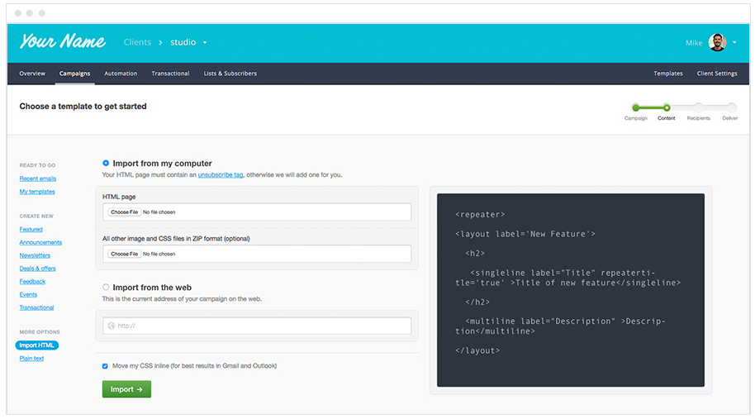This screenshot has width=755, height=419.
Task: Open Recent emails in sidebar
Action: click(x=37, y=179)
